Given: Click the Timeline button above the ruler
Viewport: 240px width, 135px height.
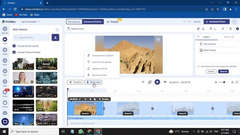Looking at the screenshot, I should pos(75,82).
